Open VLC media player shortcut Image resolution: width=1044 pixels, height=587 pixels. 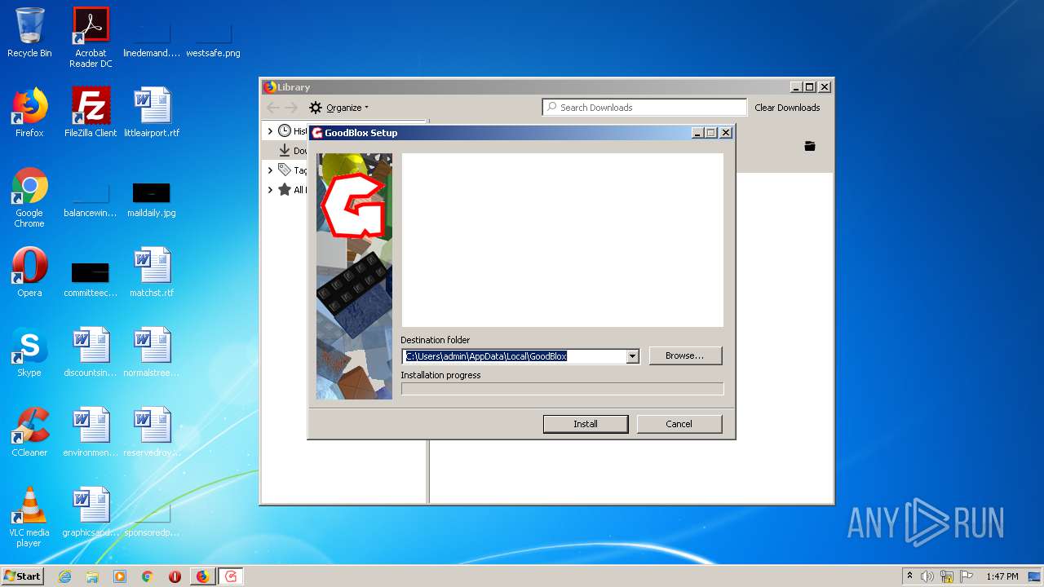point(29,517)
